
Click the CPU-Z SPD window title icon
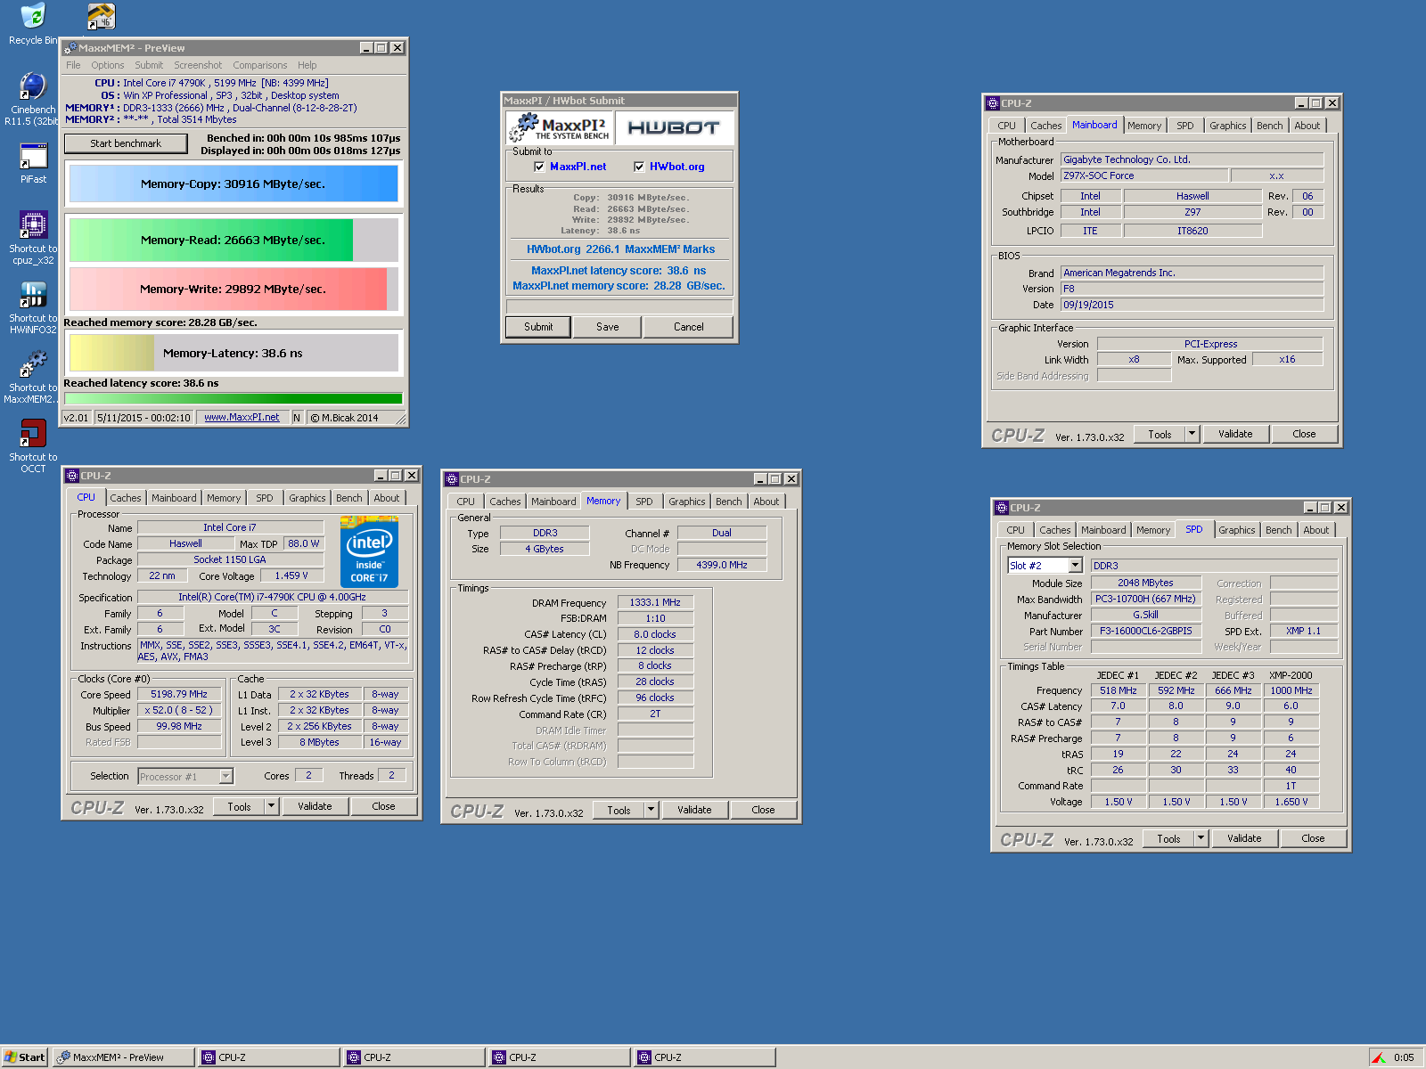pos(1002,508)
